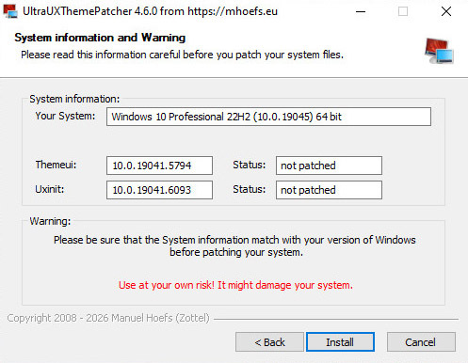
Task: Click the Themeui status field
Action: point(329,166)
